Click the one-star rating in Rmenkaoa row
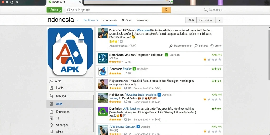This screenshot has height=135, width=270. (x=212, y=59)
